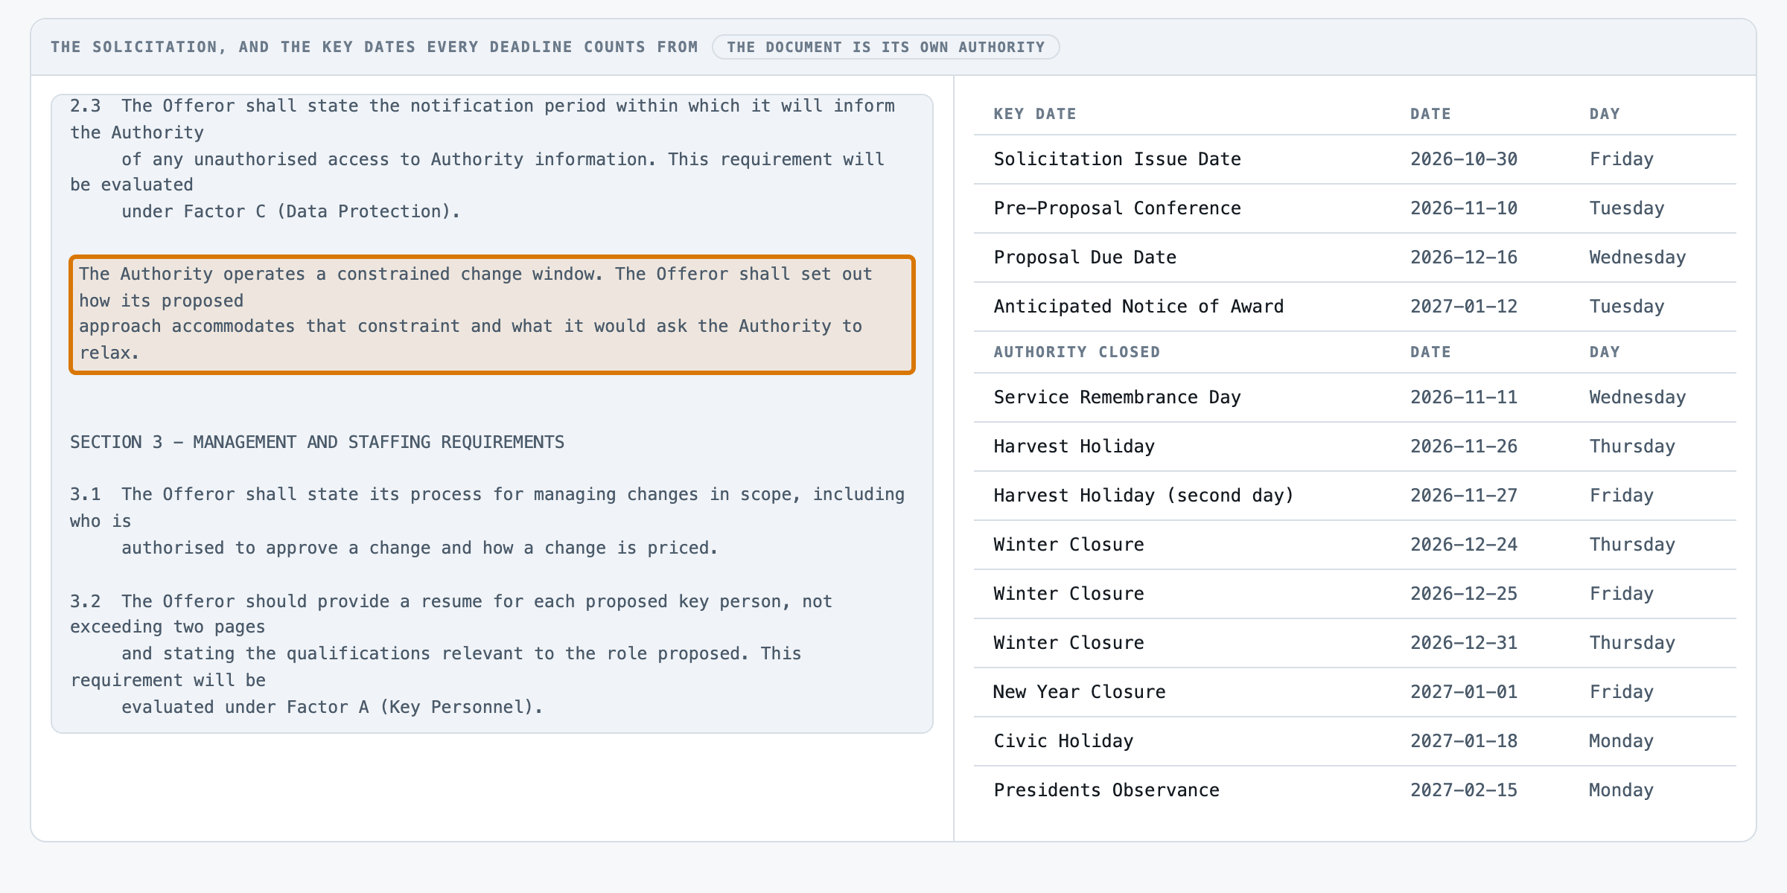The height and width of the screenshot is (893, 1787).
Task: Click the Section 3 Management and Staffing heading
Action: (x=317, y=442)
